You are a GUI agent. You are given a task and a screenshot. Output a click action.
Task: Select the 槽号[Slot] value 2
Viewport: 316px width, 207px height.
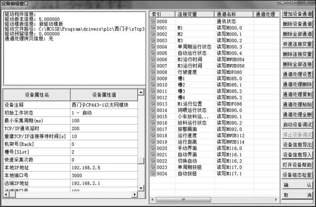tap(104, 152)
